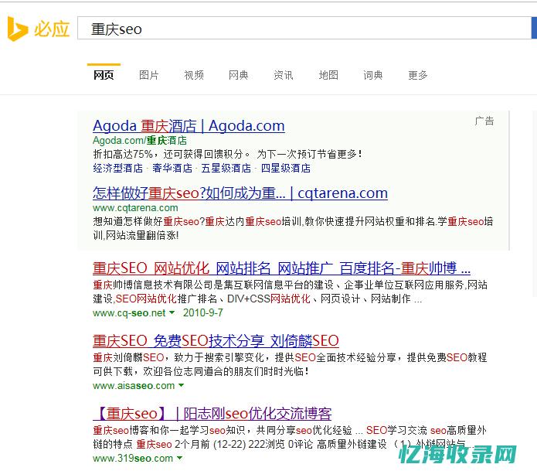The image size is (537, 471).
Task: Open the 资讯 tab
Action: [284, 75]
